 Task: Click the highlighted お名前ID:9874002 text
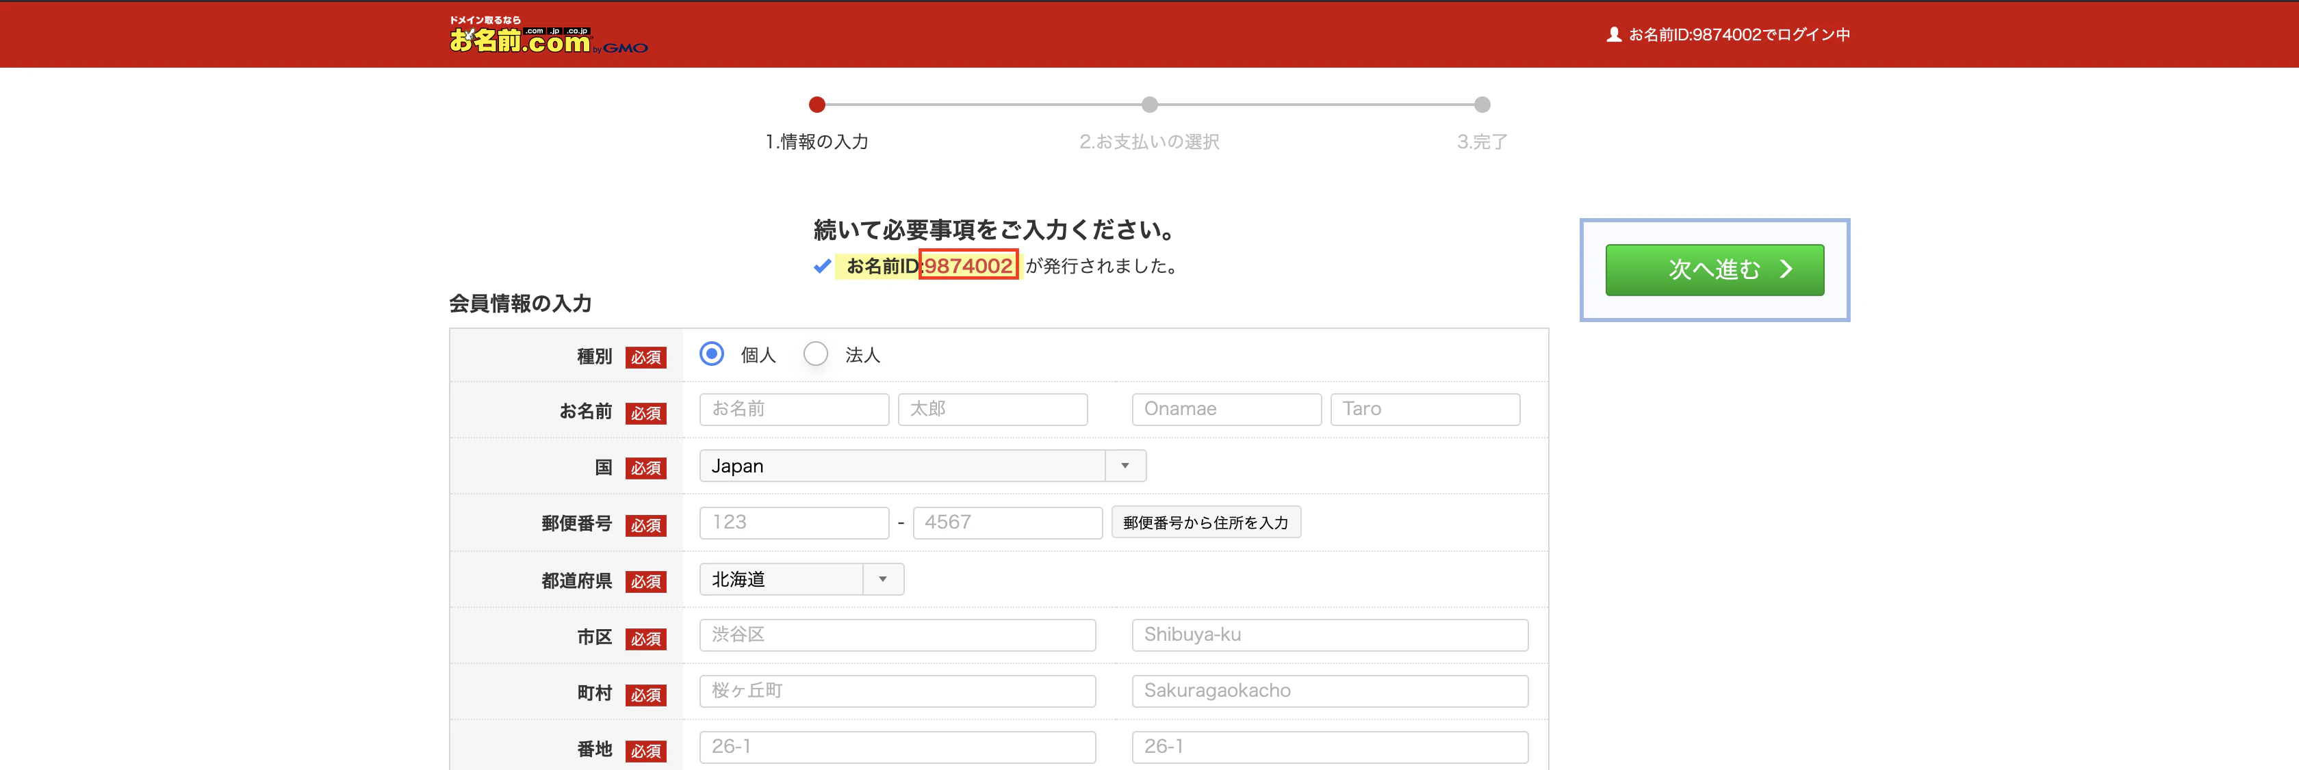click(969, 265)
